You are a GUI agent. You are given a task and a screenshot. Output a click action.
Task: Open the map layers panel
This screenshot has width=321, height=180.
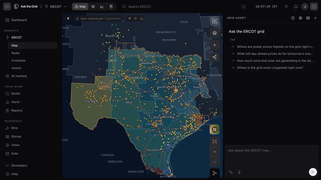point(215,33)
